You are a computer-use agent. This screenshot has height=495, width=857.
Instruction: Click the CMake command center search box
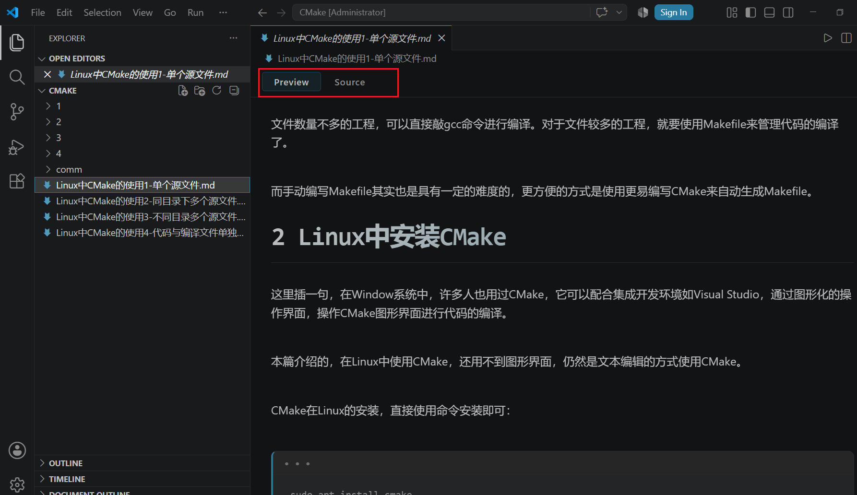pos(441,12)
